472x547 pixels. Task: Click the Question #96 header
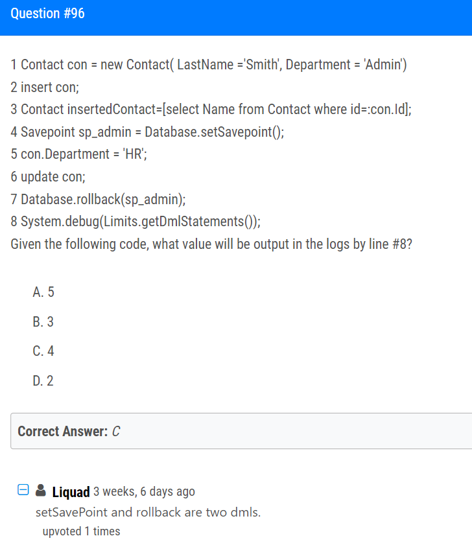[x=47, y=14]
